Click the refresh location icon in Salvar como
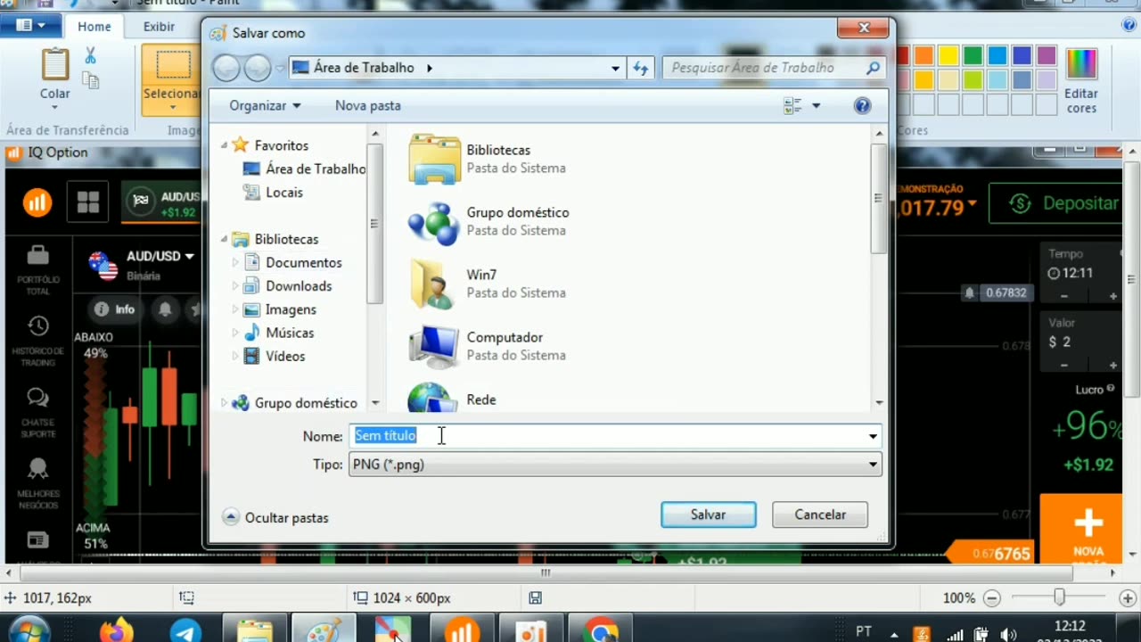Image resolution: width=1141 pixels, height=642 pixels. click(x=641, y=68)
